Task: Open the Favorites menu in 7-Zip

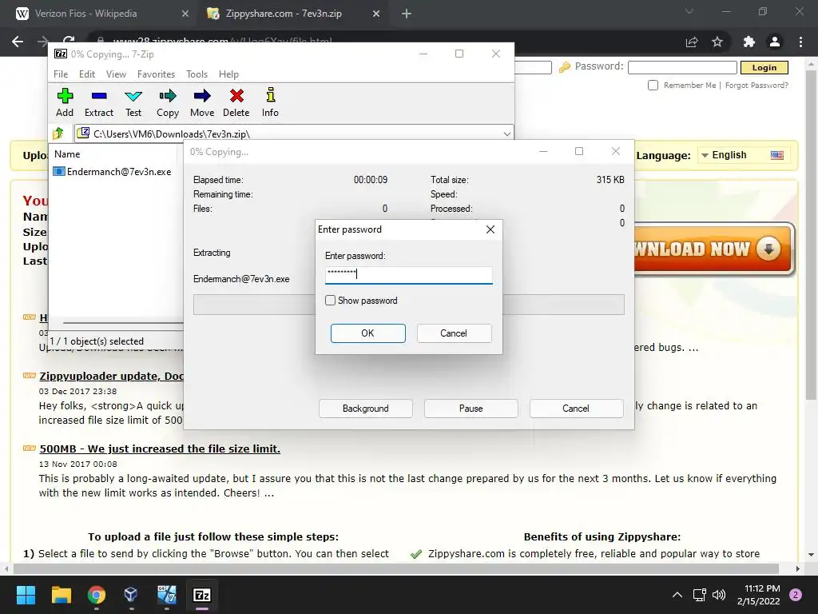Action: tap(156, 74)
